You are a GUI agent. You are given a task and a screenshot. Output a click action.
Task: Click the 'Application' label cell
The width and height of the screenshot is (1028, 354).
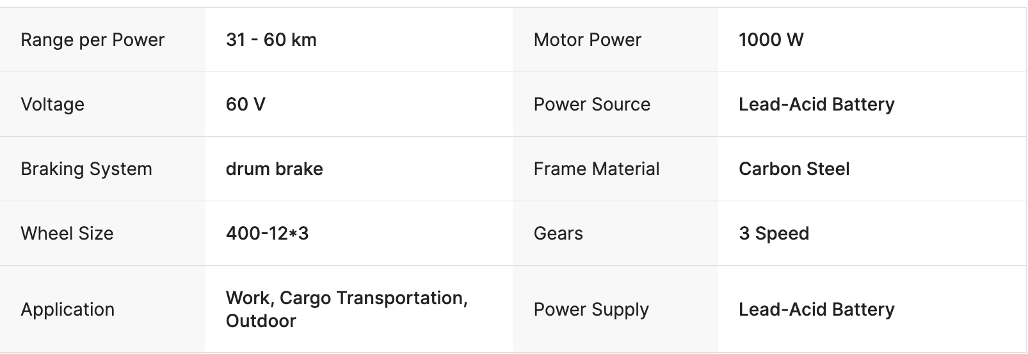tap(67, 309)
